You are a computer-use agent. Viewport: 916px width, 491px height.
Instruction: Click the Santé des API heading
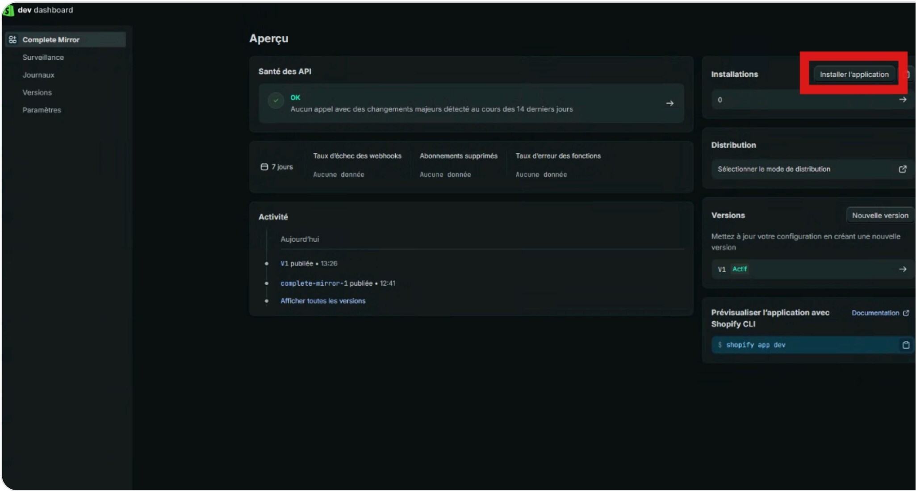point(285,71)
